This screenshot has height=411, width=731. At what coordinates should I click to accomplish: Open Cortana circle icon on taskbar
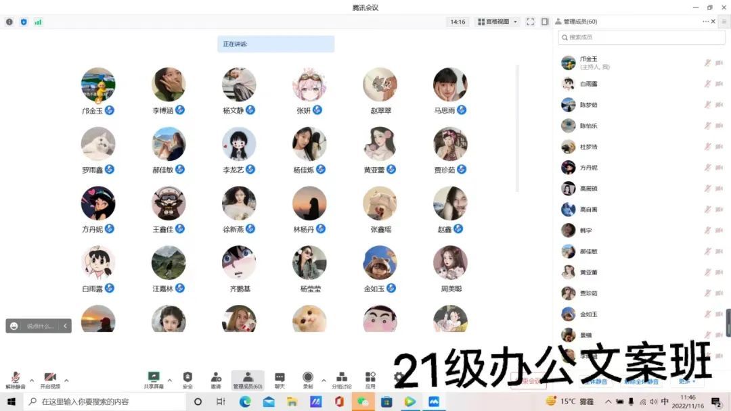pos(198,402)
